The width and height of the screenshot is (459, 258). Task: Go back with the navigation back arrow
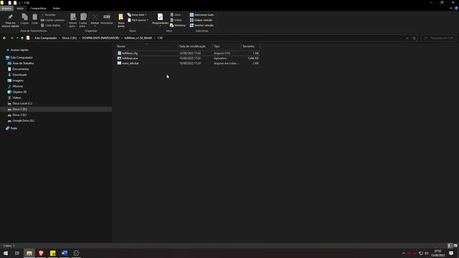point(4,38)
